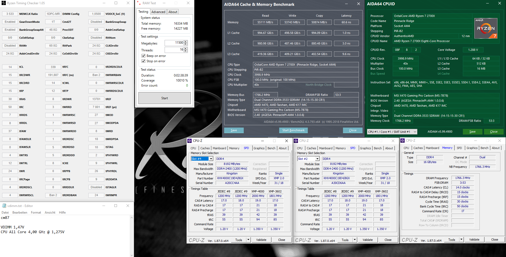
Task: Click Start Benchmark in AIDA64
Action: (293, 130)
